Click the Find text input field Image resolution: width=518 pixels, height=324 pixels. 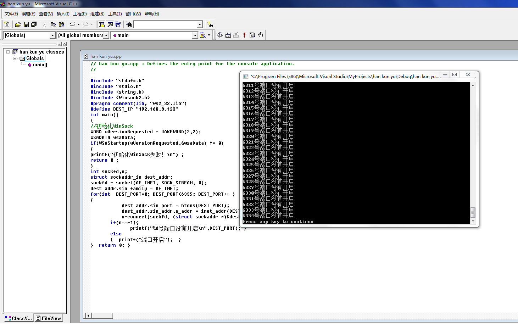pyautogui.click(x=165, y=24)
